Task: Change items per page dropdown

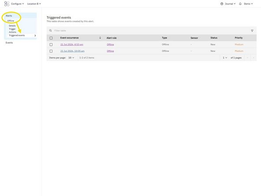Action: click(x=71, y=58)
